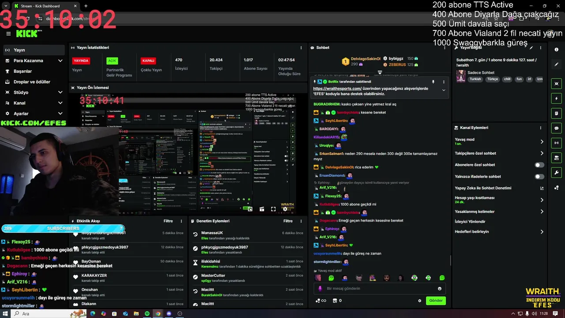This screenshot has height=318, width=565.
Task: Open chat settings gear icon
Action: (x=420, y=301)
